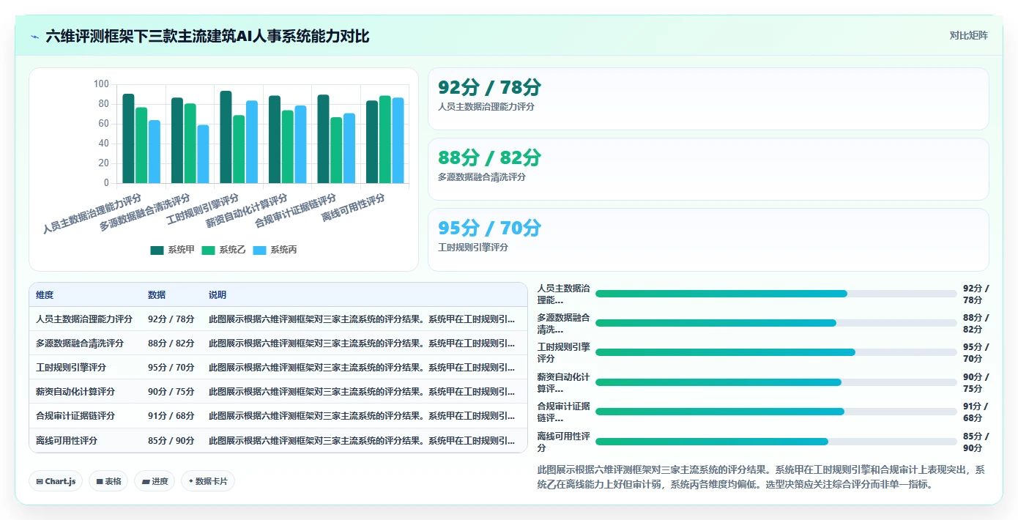This screenshot has width=1018, height=520.
Task: Click the 对比矩阵 label in the header
Action: [968, 36]
